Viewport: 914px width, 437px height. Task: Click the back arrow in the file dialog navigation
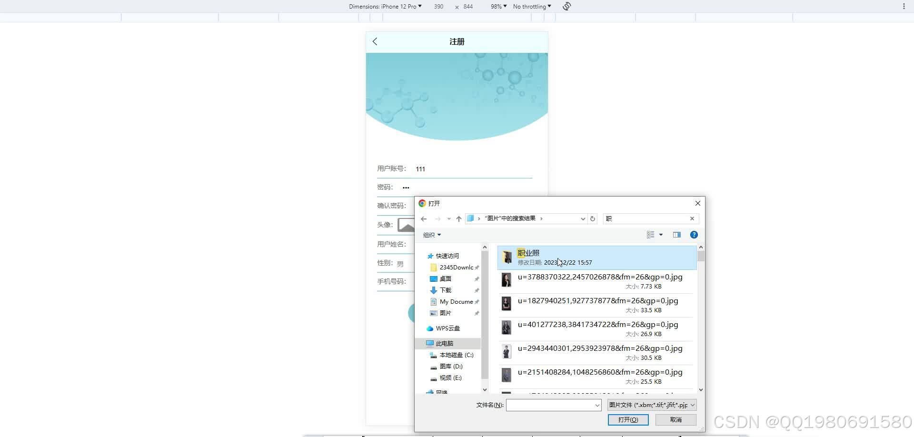(423, 218)
